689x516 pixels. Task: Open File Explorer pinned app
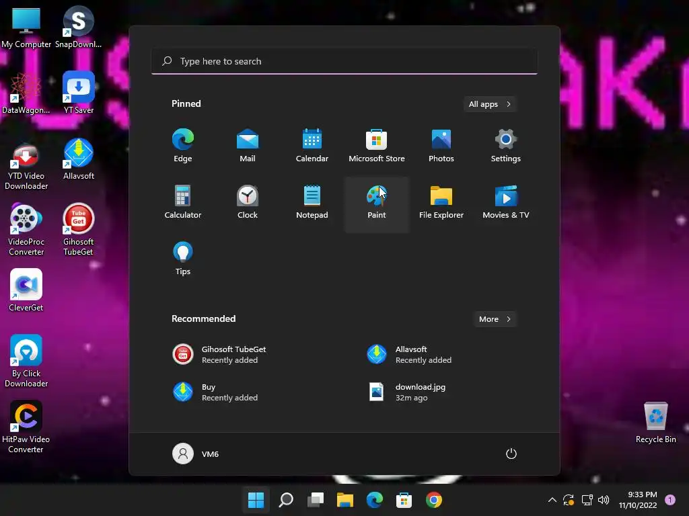pyautogui.click(x=441, y=202)
